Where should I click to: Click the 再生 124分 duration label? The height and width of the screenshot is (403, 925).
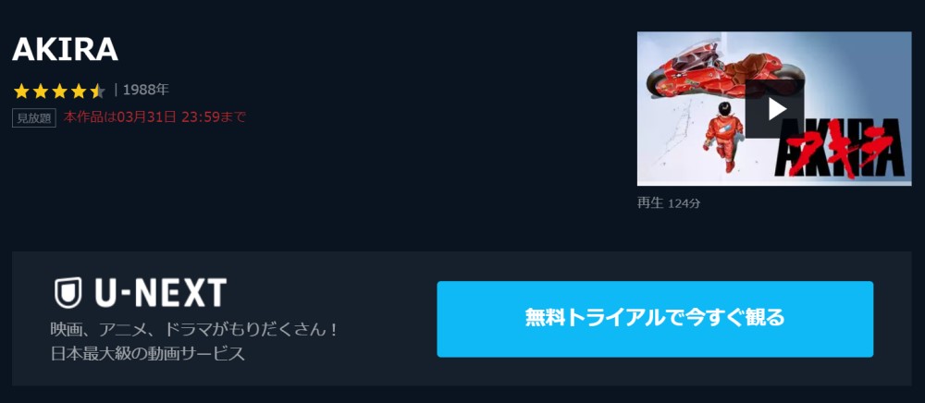(669, 203)
